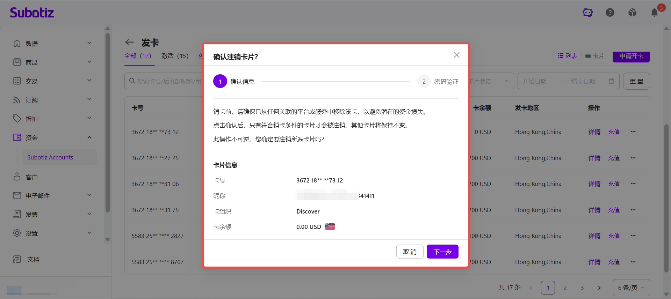Click the 客户 person icon in sidebar

point(17,177)
